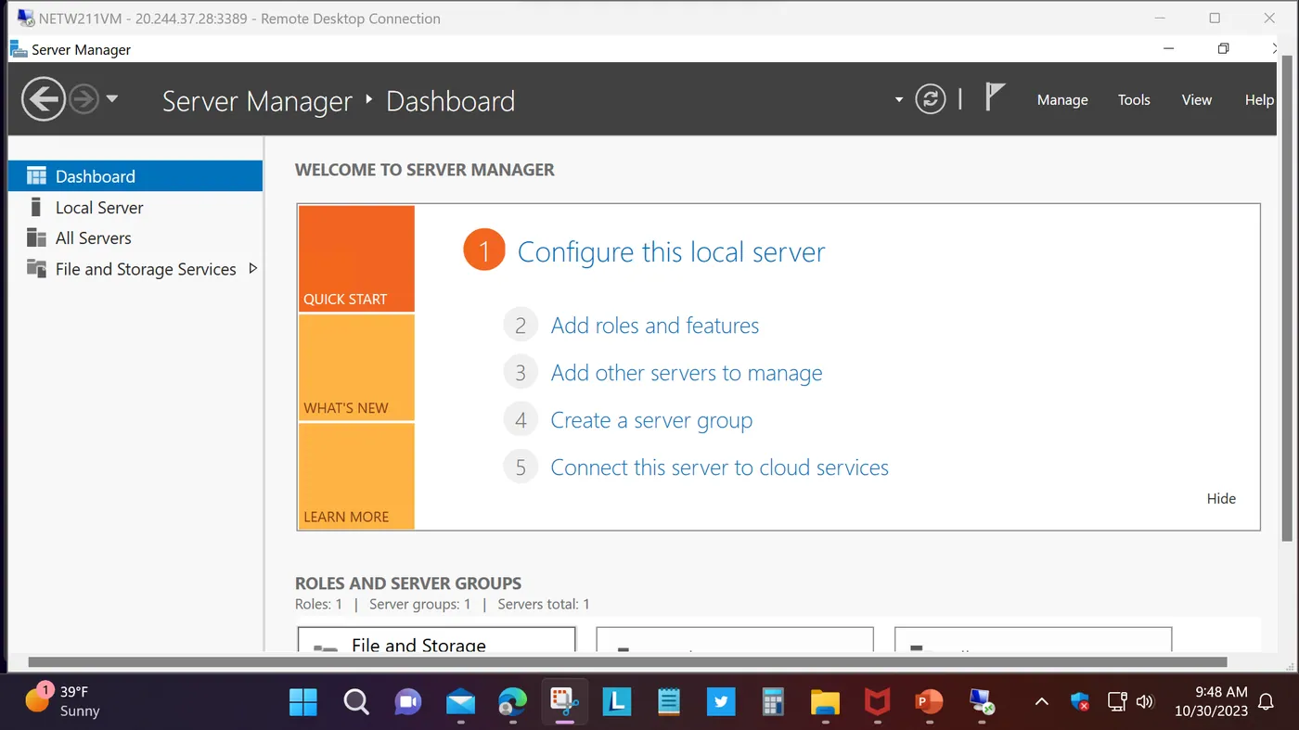Click the 'Server groups: 1' text
This screenshot has width=1299, height=730.
[420, 604]
